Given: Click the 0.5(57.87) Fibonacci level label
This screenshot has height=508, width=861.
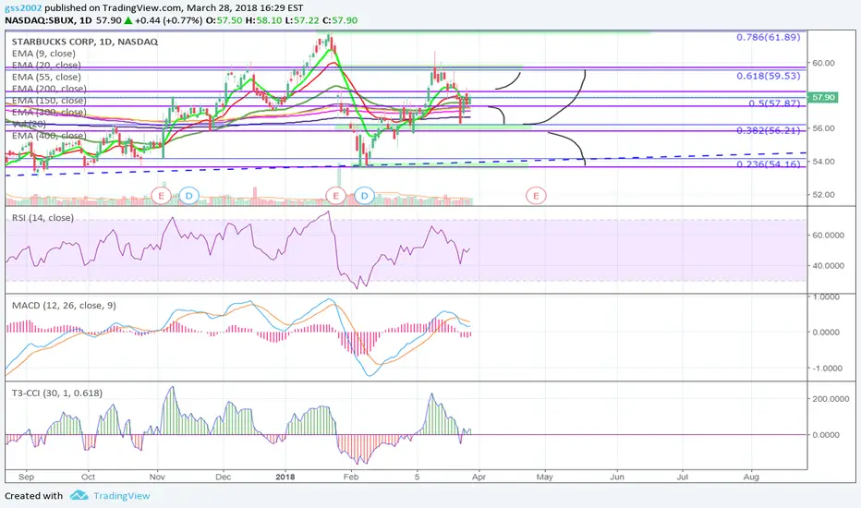Looking at the screenshot, I should click(x=774, y=103).
